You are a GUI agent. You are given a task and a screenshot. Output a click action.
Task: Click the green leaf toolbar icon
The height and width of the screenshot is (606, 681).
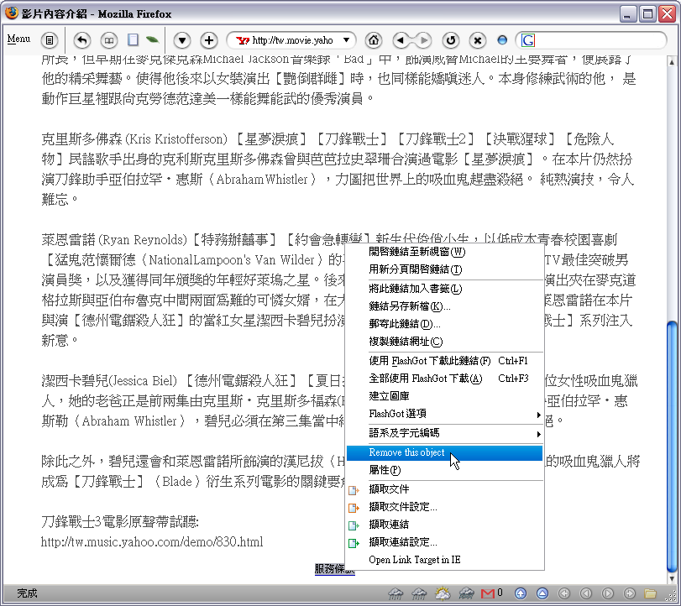pyautogui.click(x=152, y=40)
